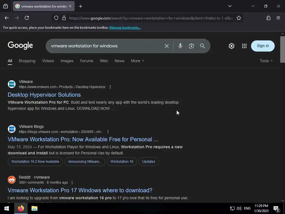Click the page vertical scrollbar thumb

pyautogui.click(x=282, y=50)
